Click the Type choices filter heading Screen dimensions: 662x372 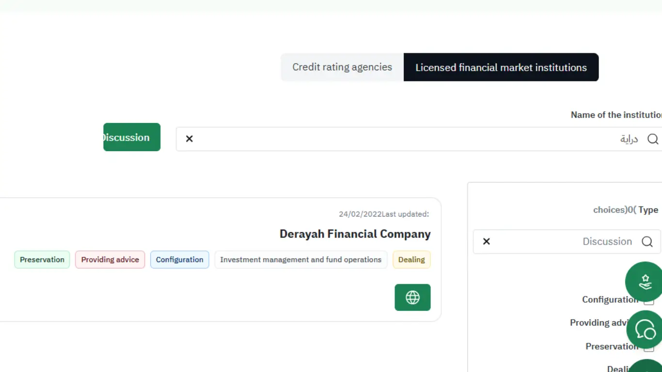(x=626, y=210)
